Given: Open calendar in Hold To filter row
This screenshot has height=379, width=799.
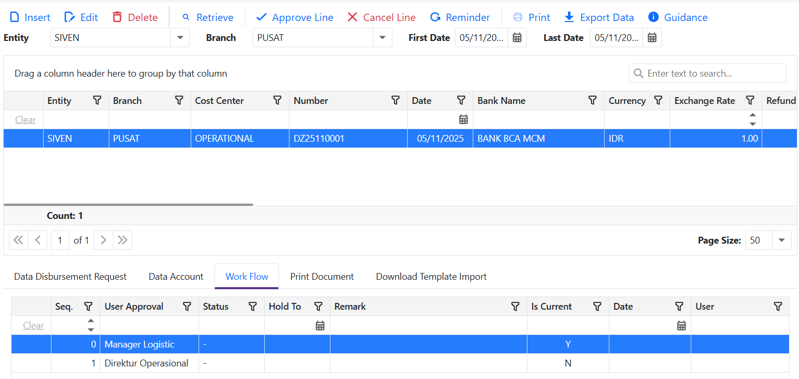Looking at the screenshot, I should (x=320, y=325).
